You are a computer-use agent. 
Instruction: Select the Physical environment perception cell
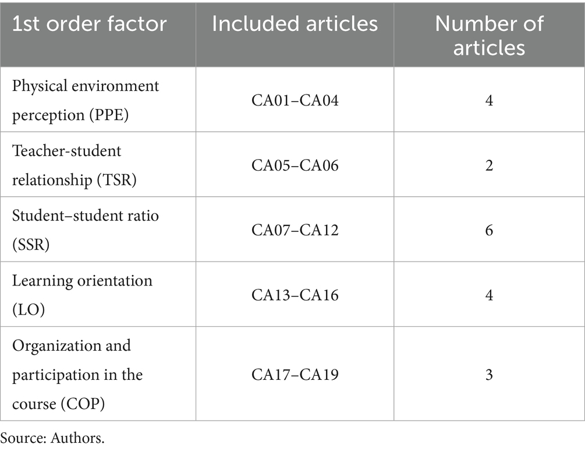(86, 100)
